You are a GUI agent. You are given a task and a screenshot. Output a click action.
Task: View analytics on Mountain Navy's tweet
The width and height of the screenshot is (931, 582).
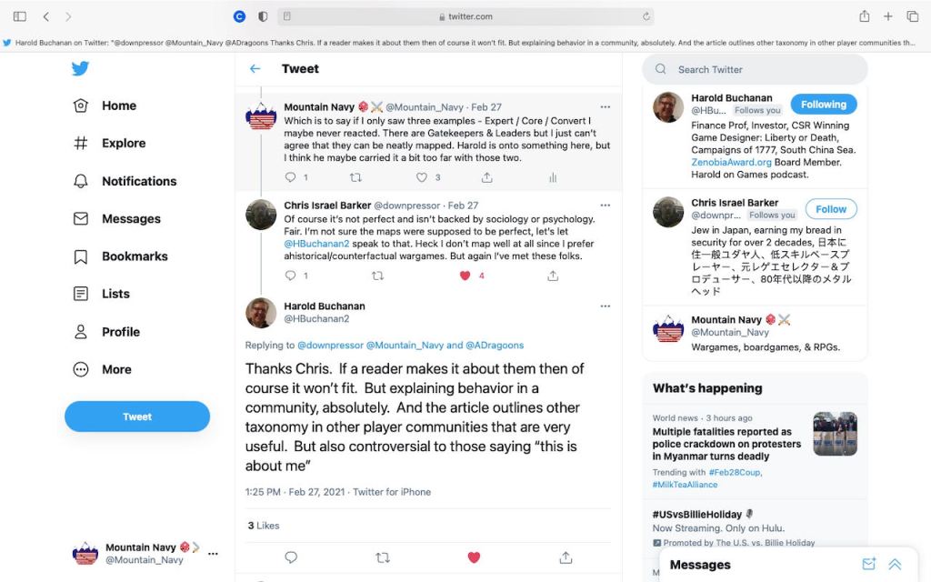pos(553,177)
